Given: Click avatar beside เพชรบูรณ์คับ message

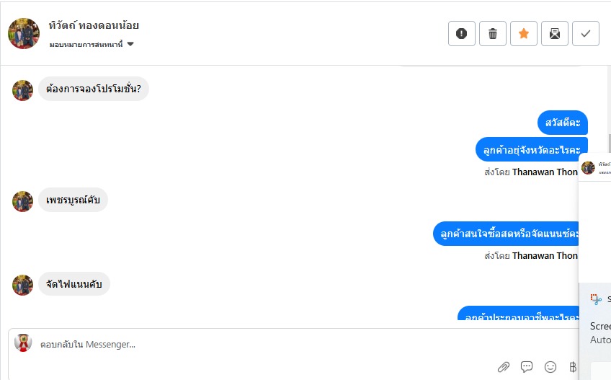Looking at the screenshot, I should [23, 201].
